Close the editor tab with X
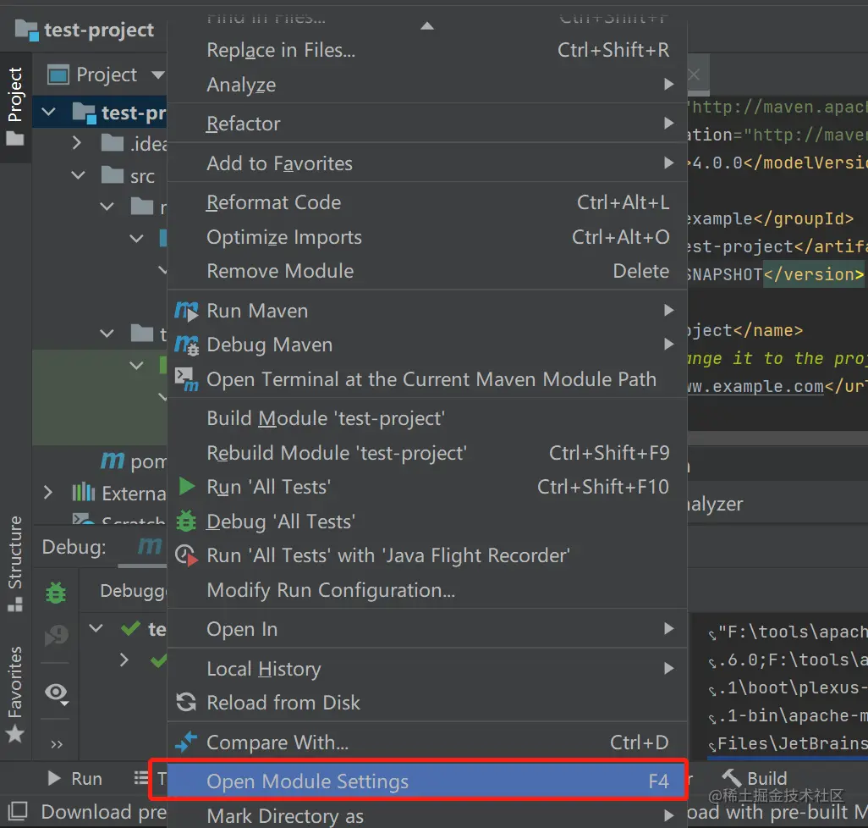This screenshot has width=868, height=828. [x=695, y=74]
